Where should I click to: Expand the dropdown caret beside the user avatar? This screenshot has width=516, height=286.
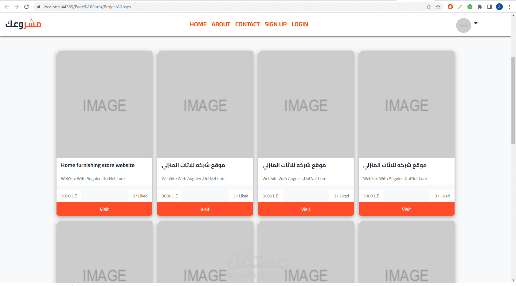[476, 23]
